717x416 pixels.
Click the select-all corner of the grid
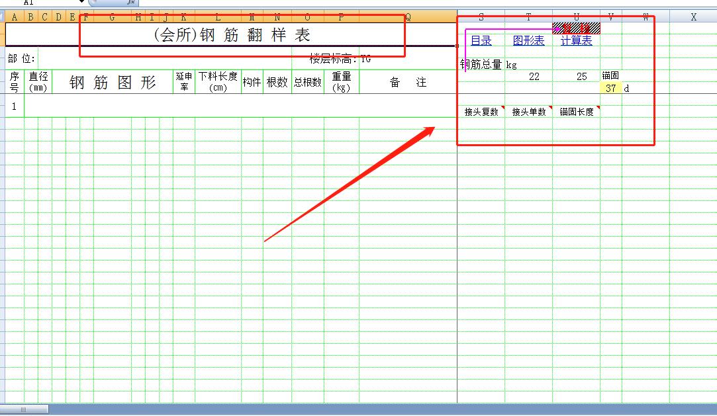coord(3,17)
